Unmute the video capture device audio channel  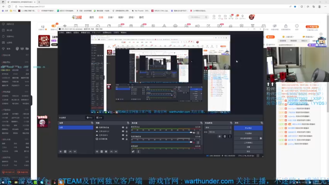(x=194, y=142)
